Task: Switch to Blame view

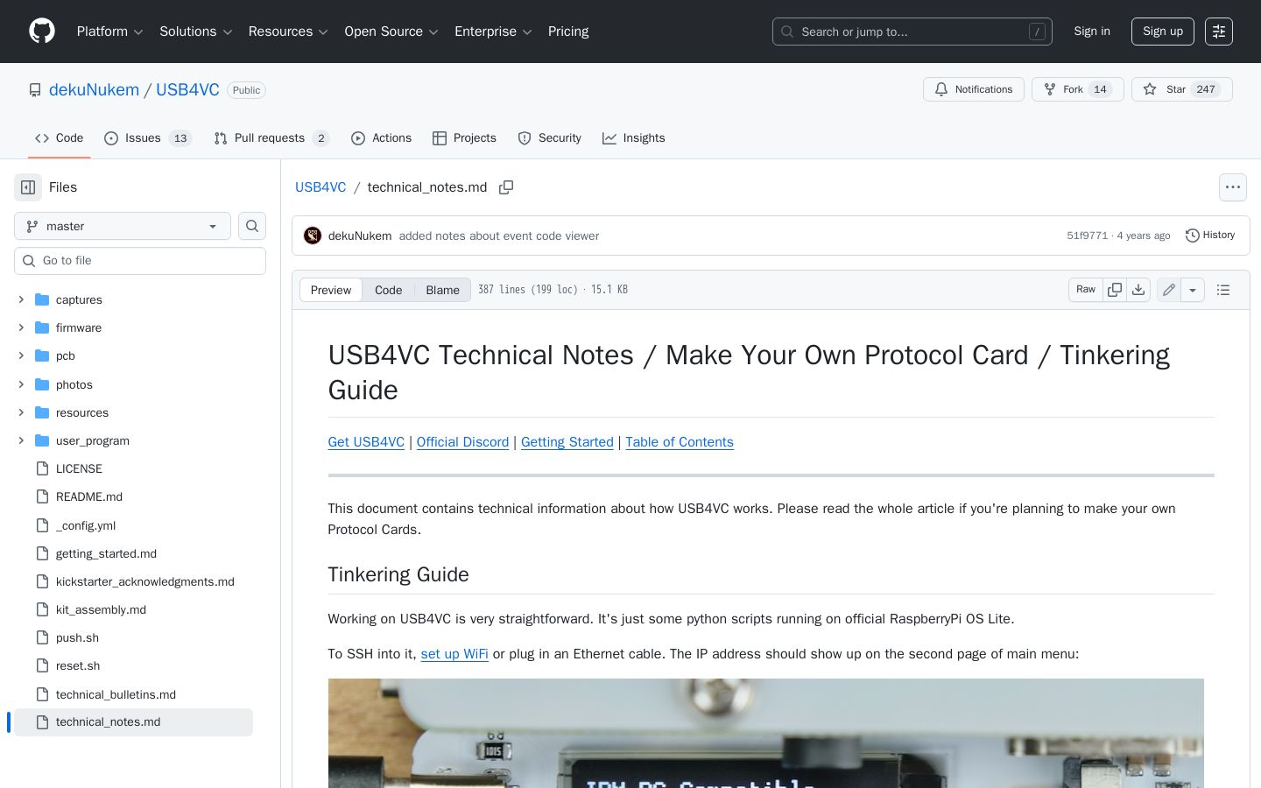Action: coord(442,290)
